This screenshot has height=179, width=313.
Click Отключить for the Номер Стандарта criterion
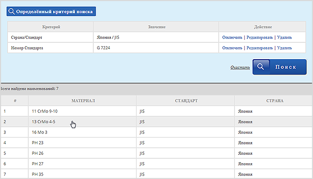point(232,48)
